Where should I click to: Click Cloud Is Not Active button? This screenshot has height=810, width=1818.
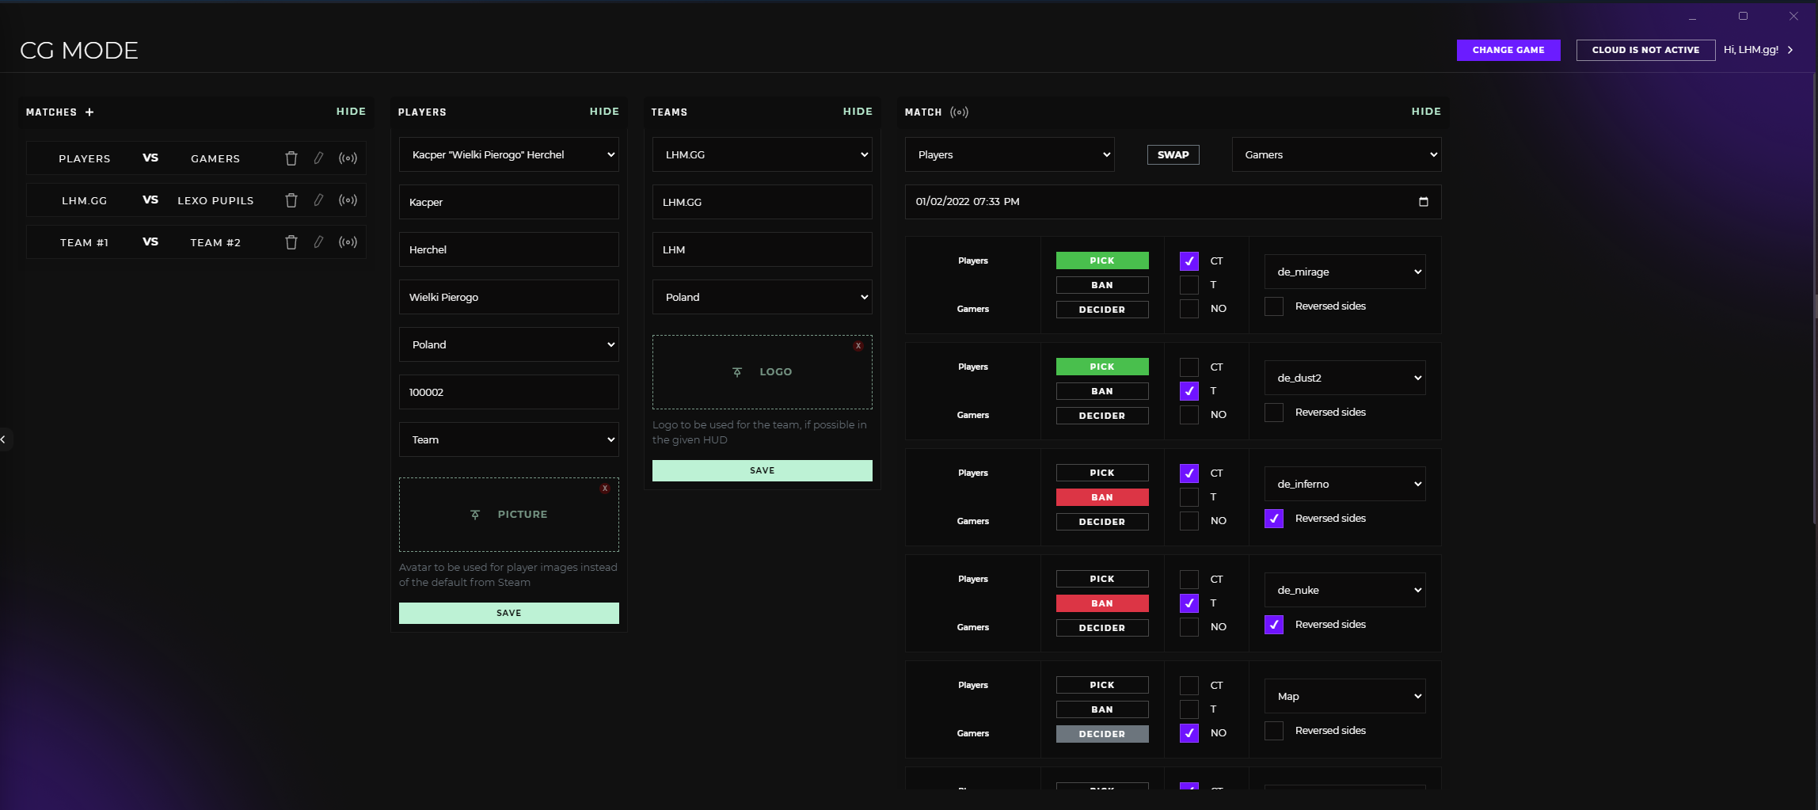(x=1645, y=50)
